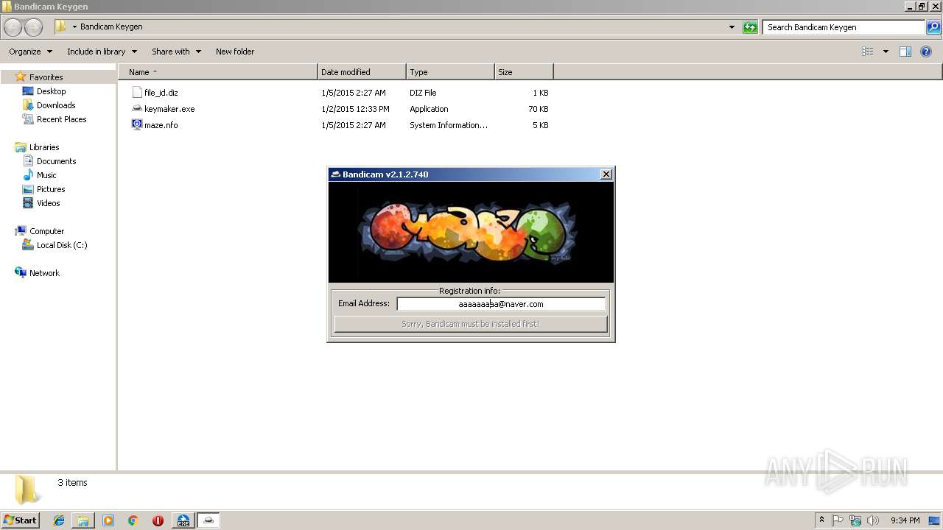Launch Google Chrome from the taskbar

[x=133, y=520]
